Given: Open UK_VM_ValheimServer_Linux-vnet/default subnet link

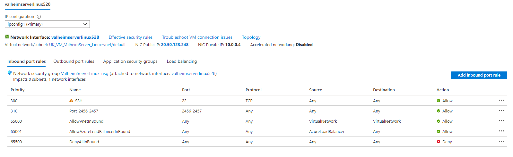Looking at the screenshot, I should pyautogui.click(x=87, y=45).
